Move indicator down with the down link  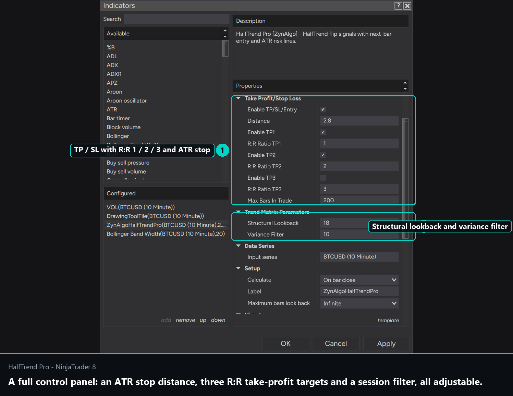coord(218,320)
